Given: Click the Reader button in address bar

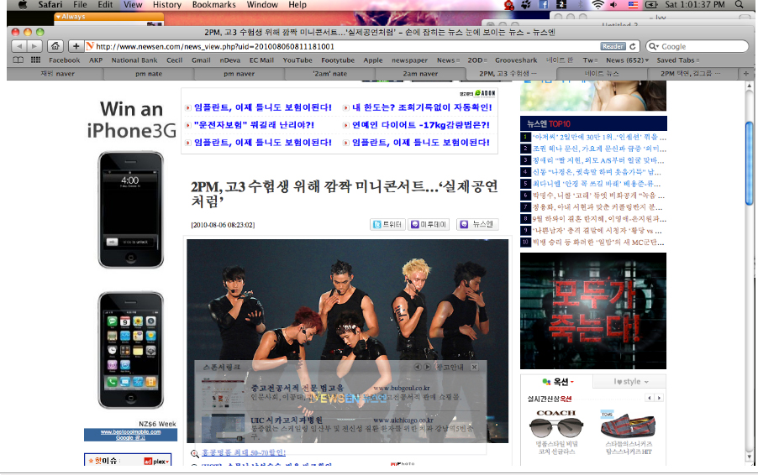Looking at the screenshot, I should pyautogui.click(x=613, y=46).
